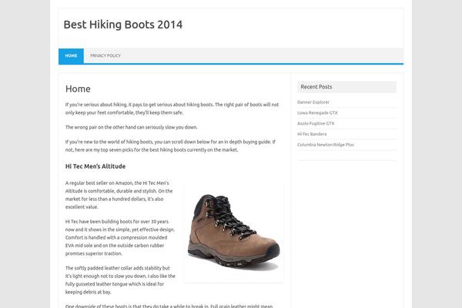This screenshot has height=308, width=462.
Task: Go to the Lowa Renegade GTX post
Action: tap(317, 112)
